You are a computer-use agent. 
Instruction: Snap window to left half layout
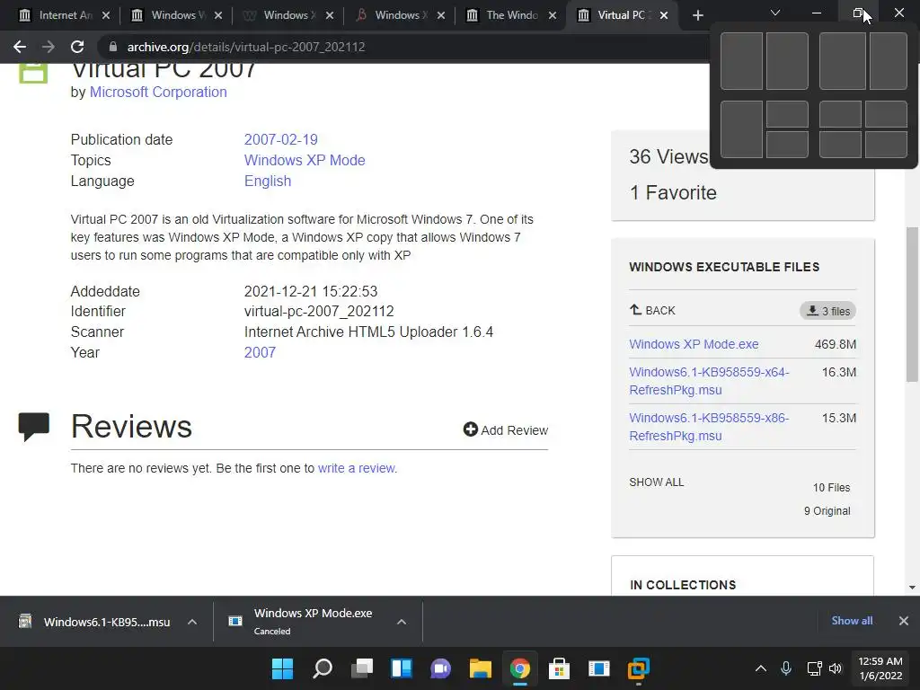[741, 61]
